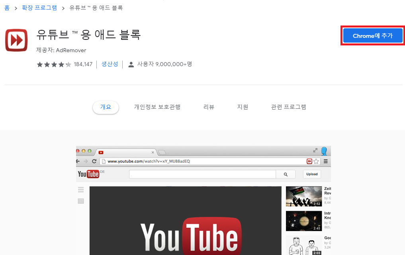This screenshot has height=255, width=405.
Task: Click the forward arrow in the preview browser
Action: click(x=86, y=161)
